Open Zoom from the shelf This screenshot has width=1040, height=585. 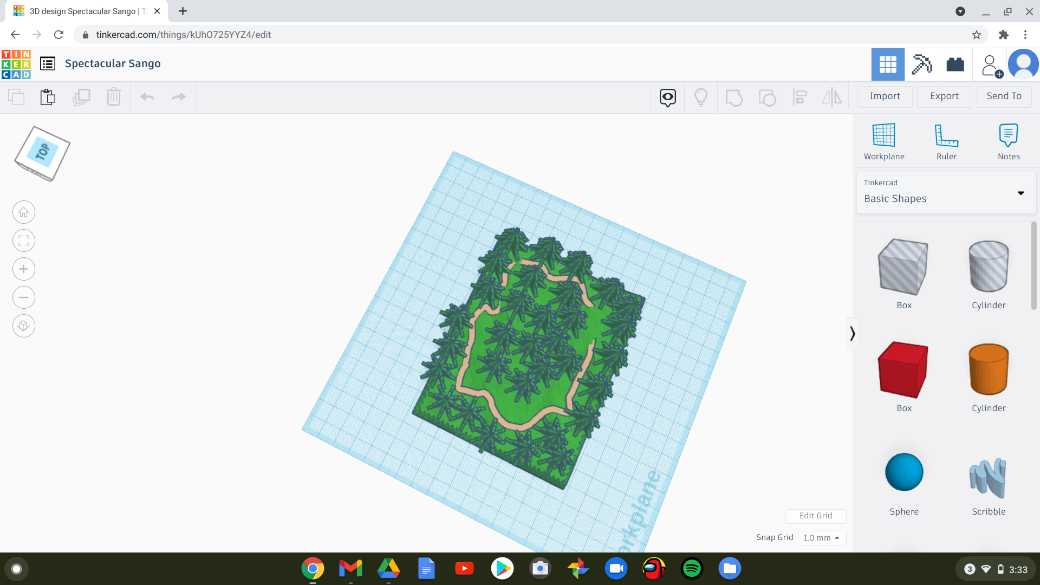click(x=616, y=568)
